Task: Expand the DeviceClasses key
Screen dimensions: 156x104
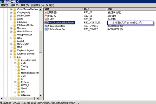Action: [11, 16]
